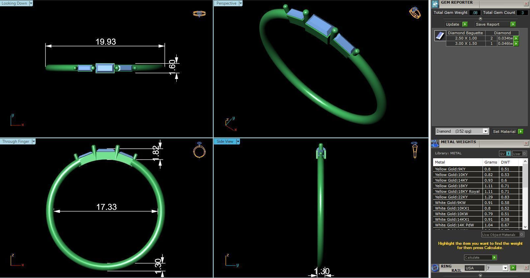Click the 17.33 inner diameter dimension
The image size is (530, 278).
pos(106,207)
